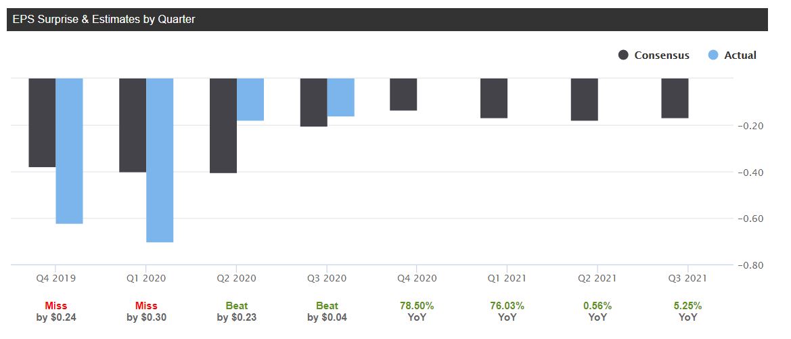This screenshot has height=339, width=791.
Task: Click the dark Consensus legend dot
Action: click(624, 55)
